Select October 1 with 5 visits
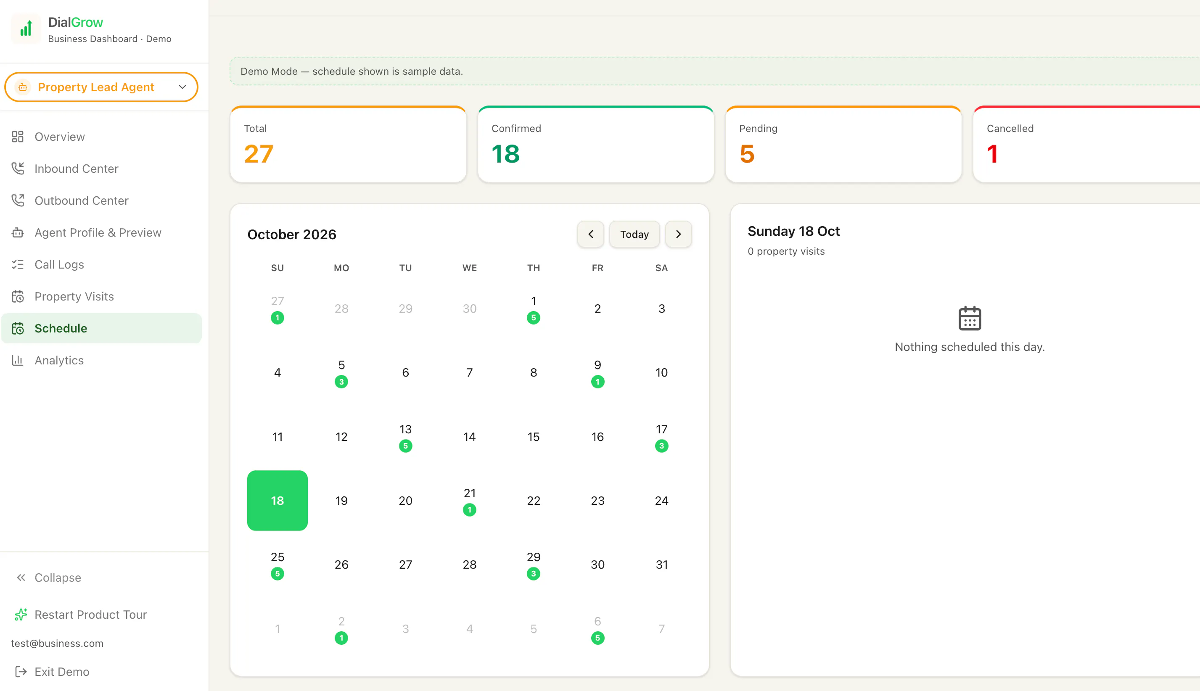The height and width of the screenshot is (691, 1200). click(534, 309)
